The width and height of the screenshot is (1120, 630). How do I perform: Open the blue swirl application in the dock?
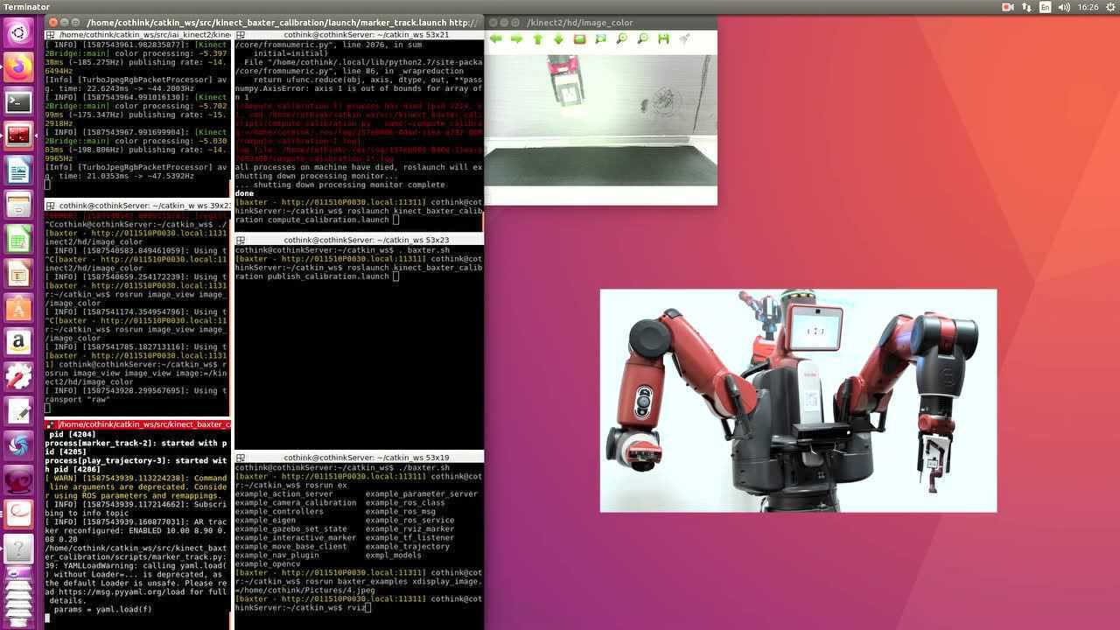18,445
